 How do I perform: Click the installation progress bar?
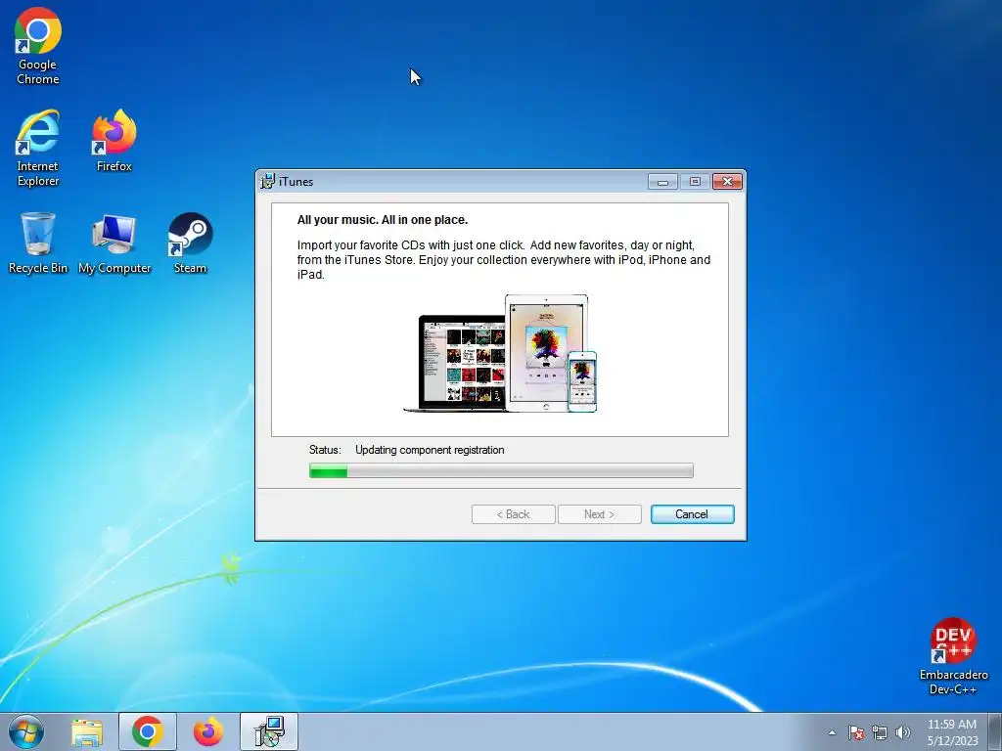(x=501, y=470)
